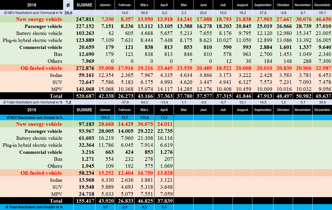332x210 pixels.
Task: Click 2018 Jänner oil-fueled value 35.008
Action: pyautogui.click(x=106, y=68)
